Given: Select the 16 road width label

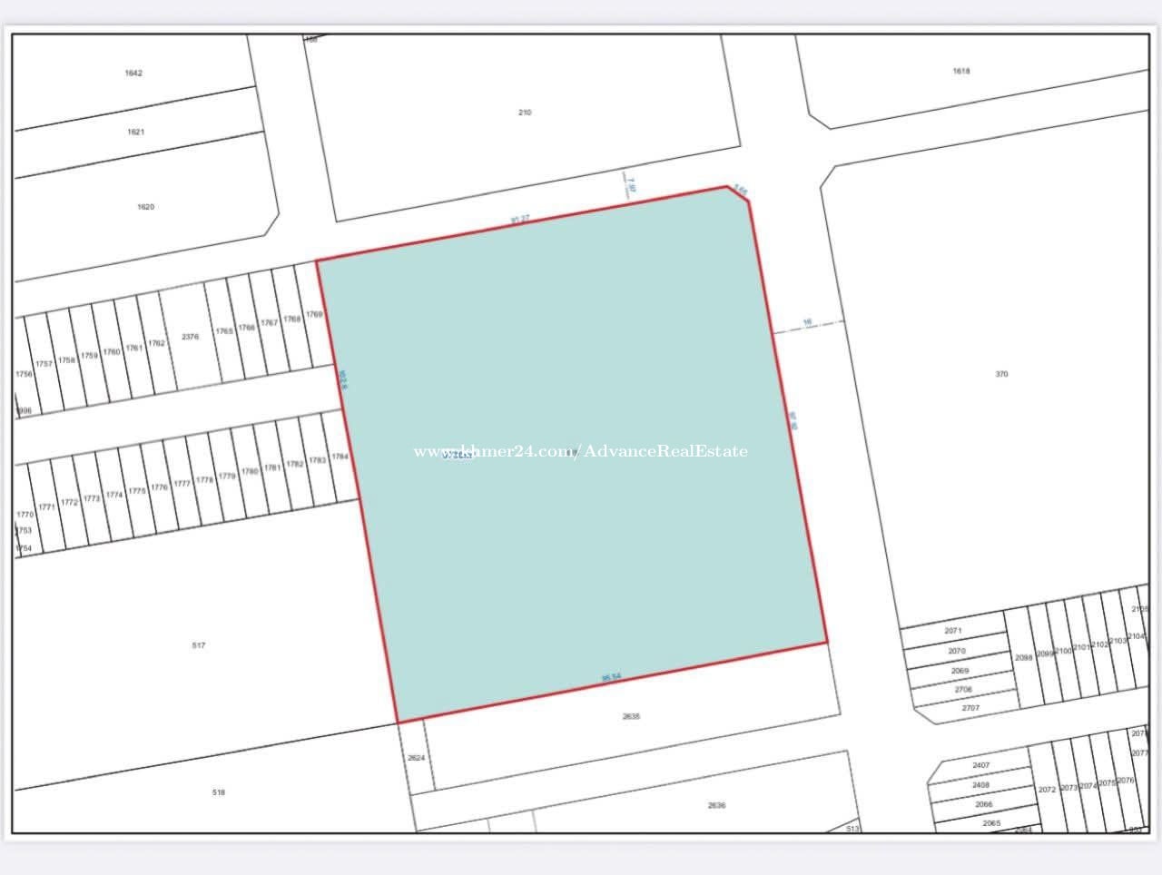Looking at the screenshot, I should coord(806,321).
